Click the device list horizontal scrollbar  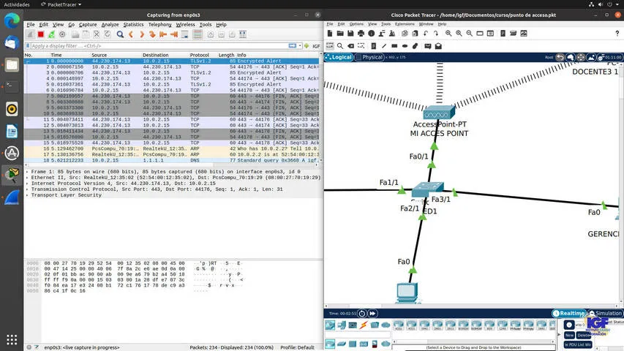473,341
